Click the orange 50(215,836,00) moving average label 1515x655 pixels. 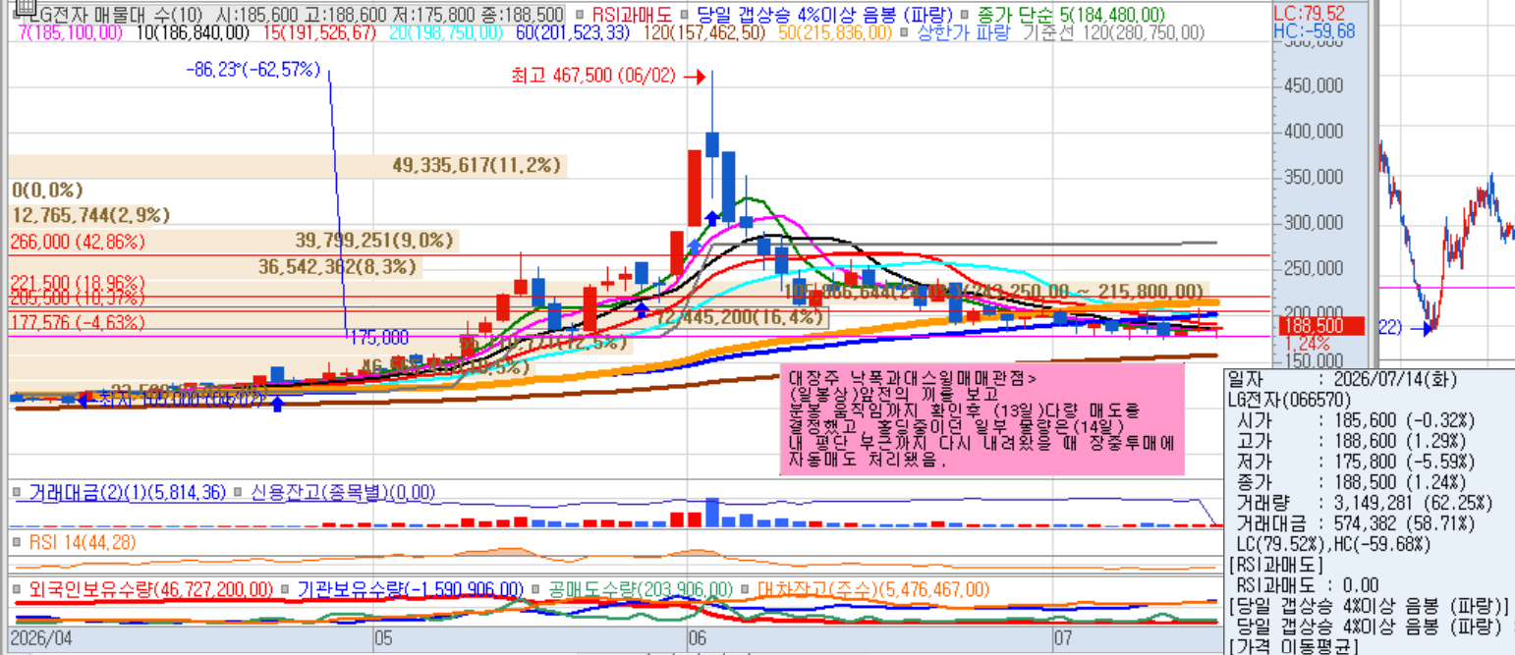point(835,32)
